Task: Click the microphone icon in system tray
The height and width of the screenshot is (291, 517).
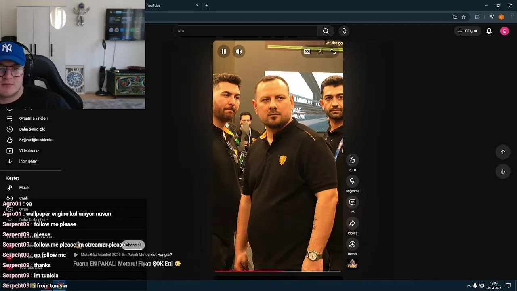Action: 475,285
